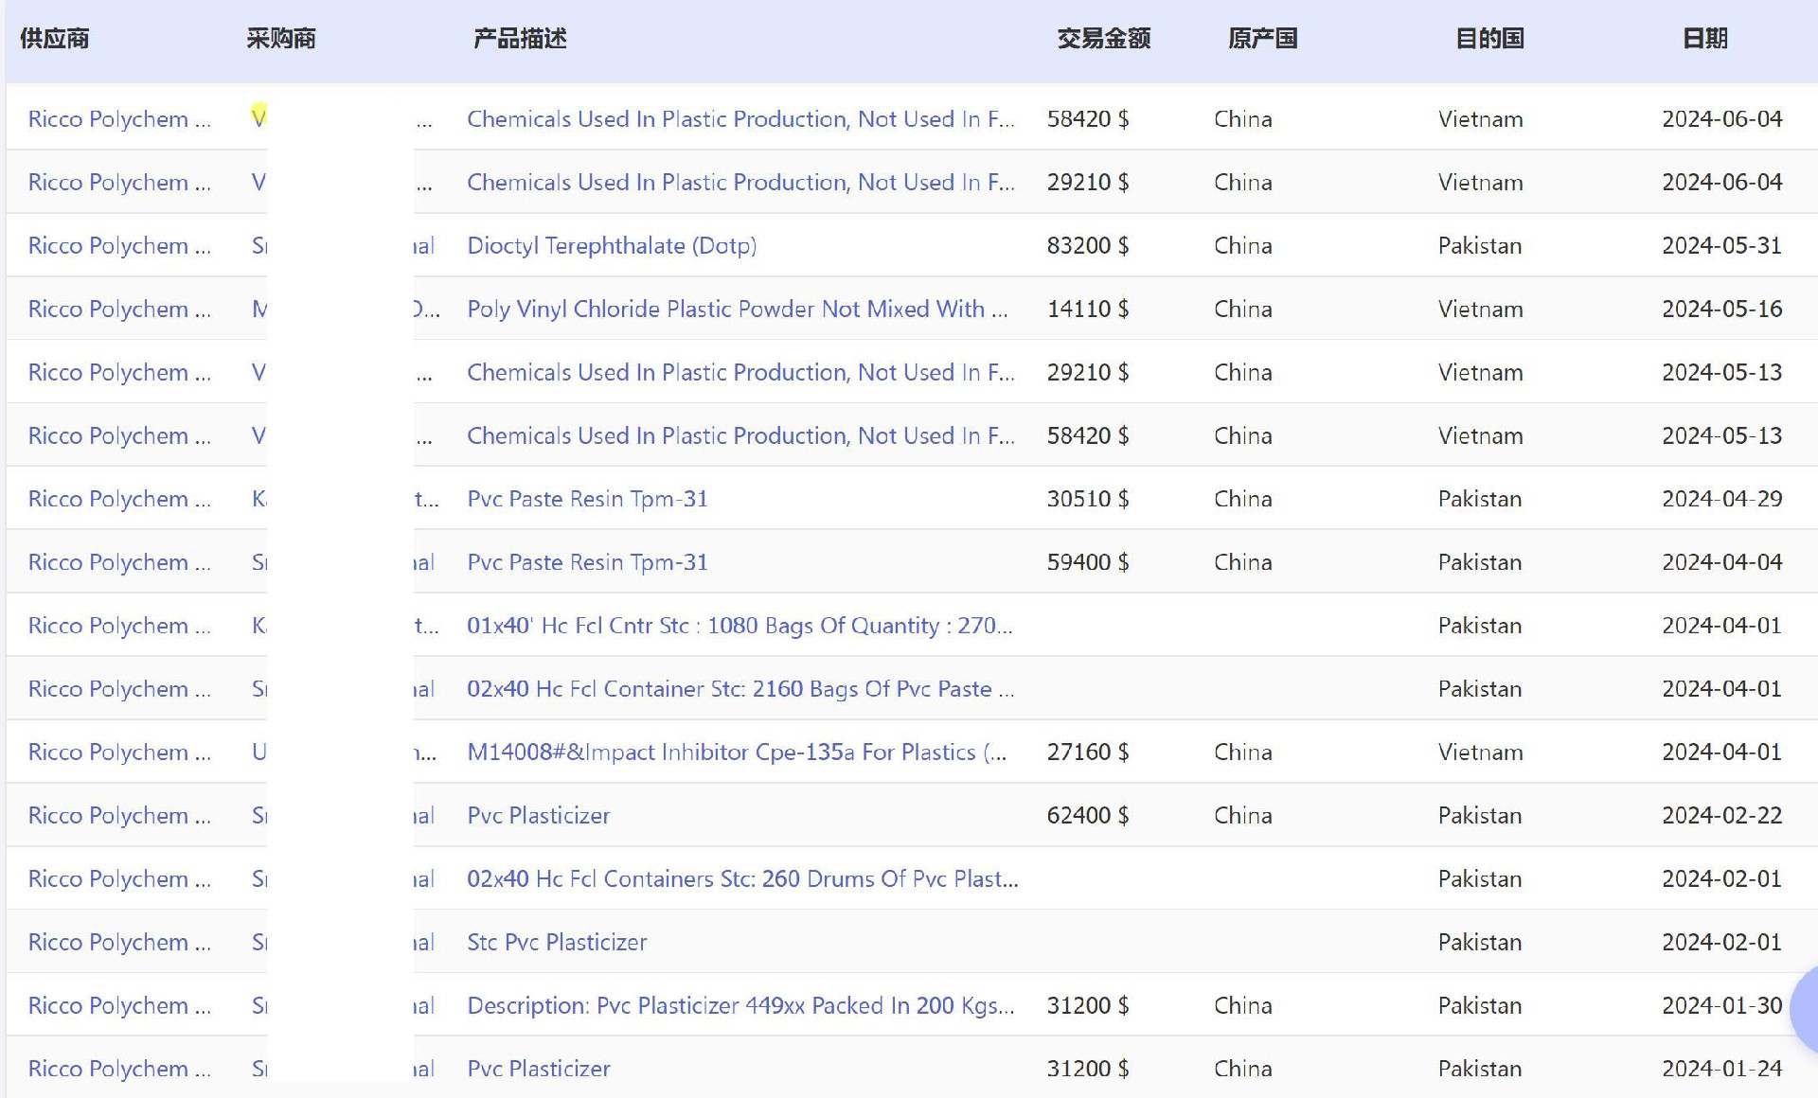The height and width of the screenshot is (1098, 1818).
Task: Open M14008 Impact Inhibitor Cpe-135a product link
Action: (737, 753)
